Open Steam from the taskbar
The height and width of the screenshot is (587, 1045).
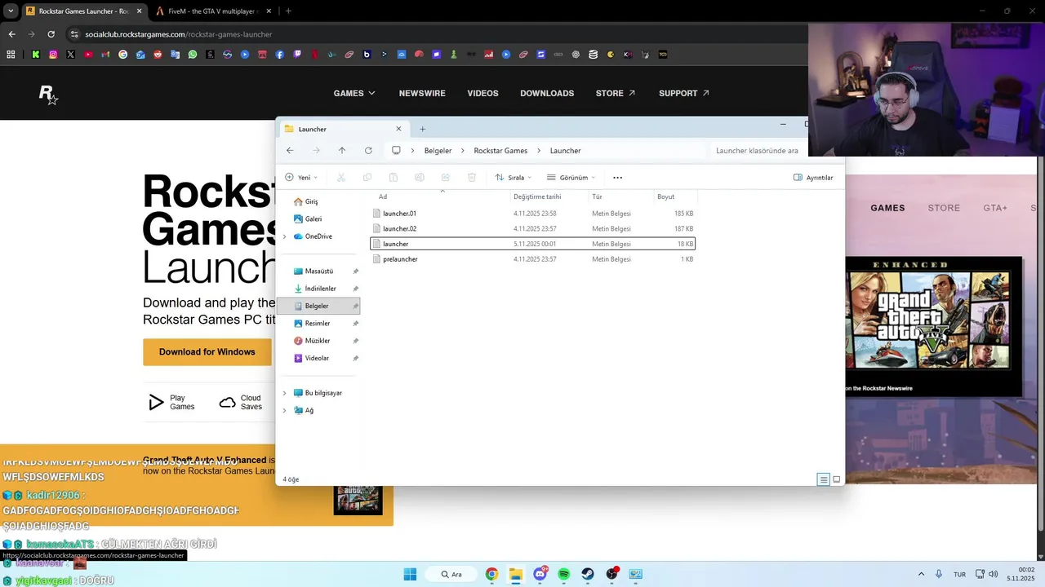tap(588, 574)
